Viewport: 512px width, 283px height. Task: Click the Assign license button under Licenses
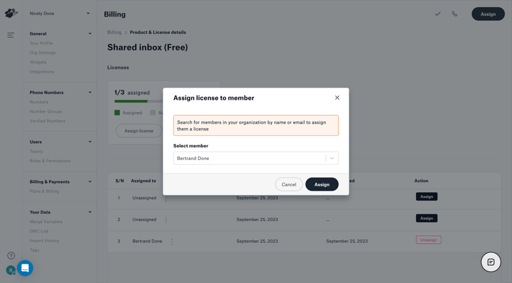(x=139, y=131)
